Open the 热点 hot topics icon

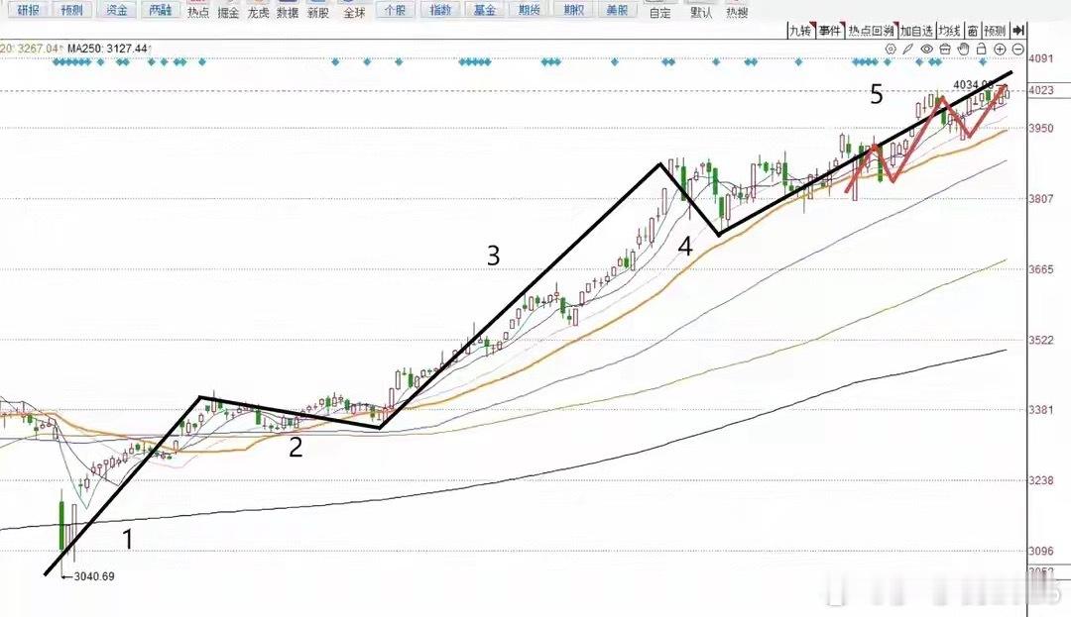(198, 10)
